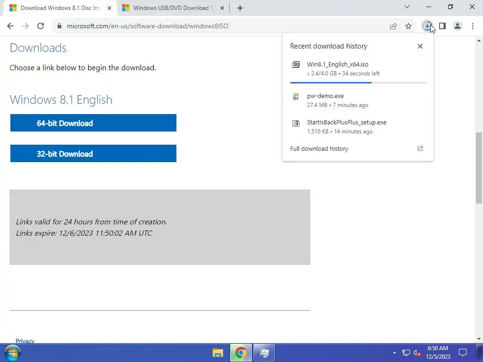Screen dimensions: 483x362
Task: Open the browser side panel
Action: click(x=442, y=26)
